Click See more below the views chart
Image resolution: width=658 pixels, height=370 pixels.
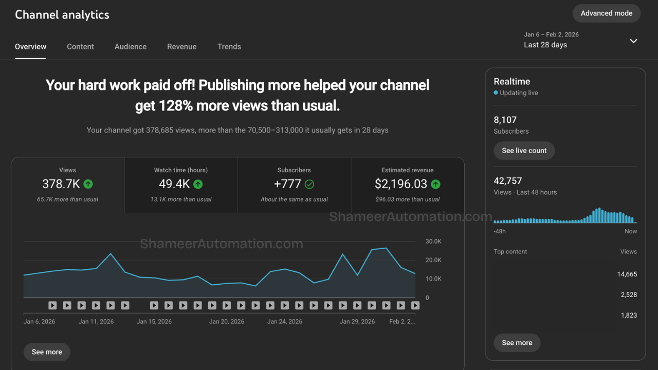[47, 352]
